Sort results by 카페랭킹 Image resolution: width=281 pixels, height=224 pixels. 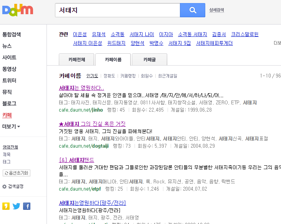point(128,76)
